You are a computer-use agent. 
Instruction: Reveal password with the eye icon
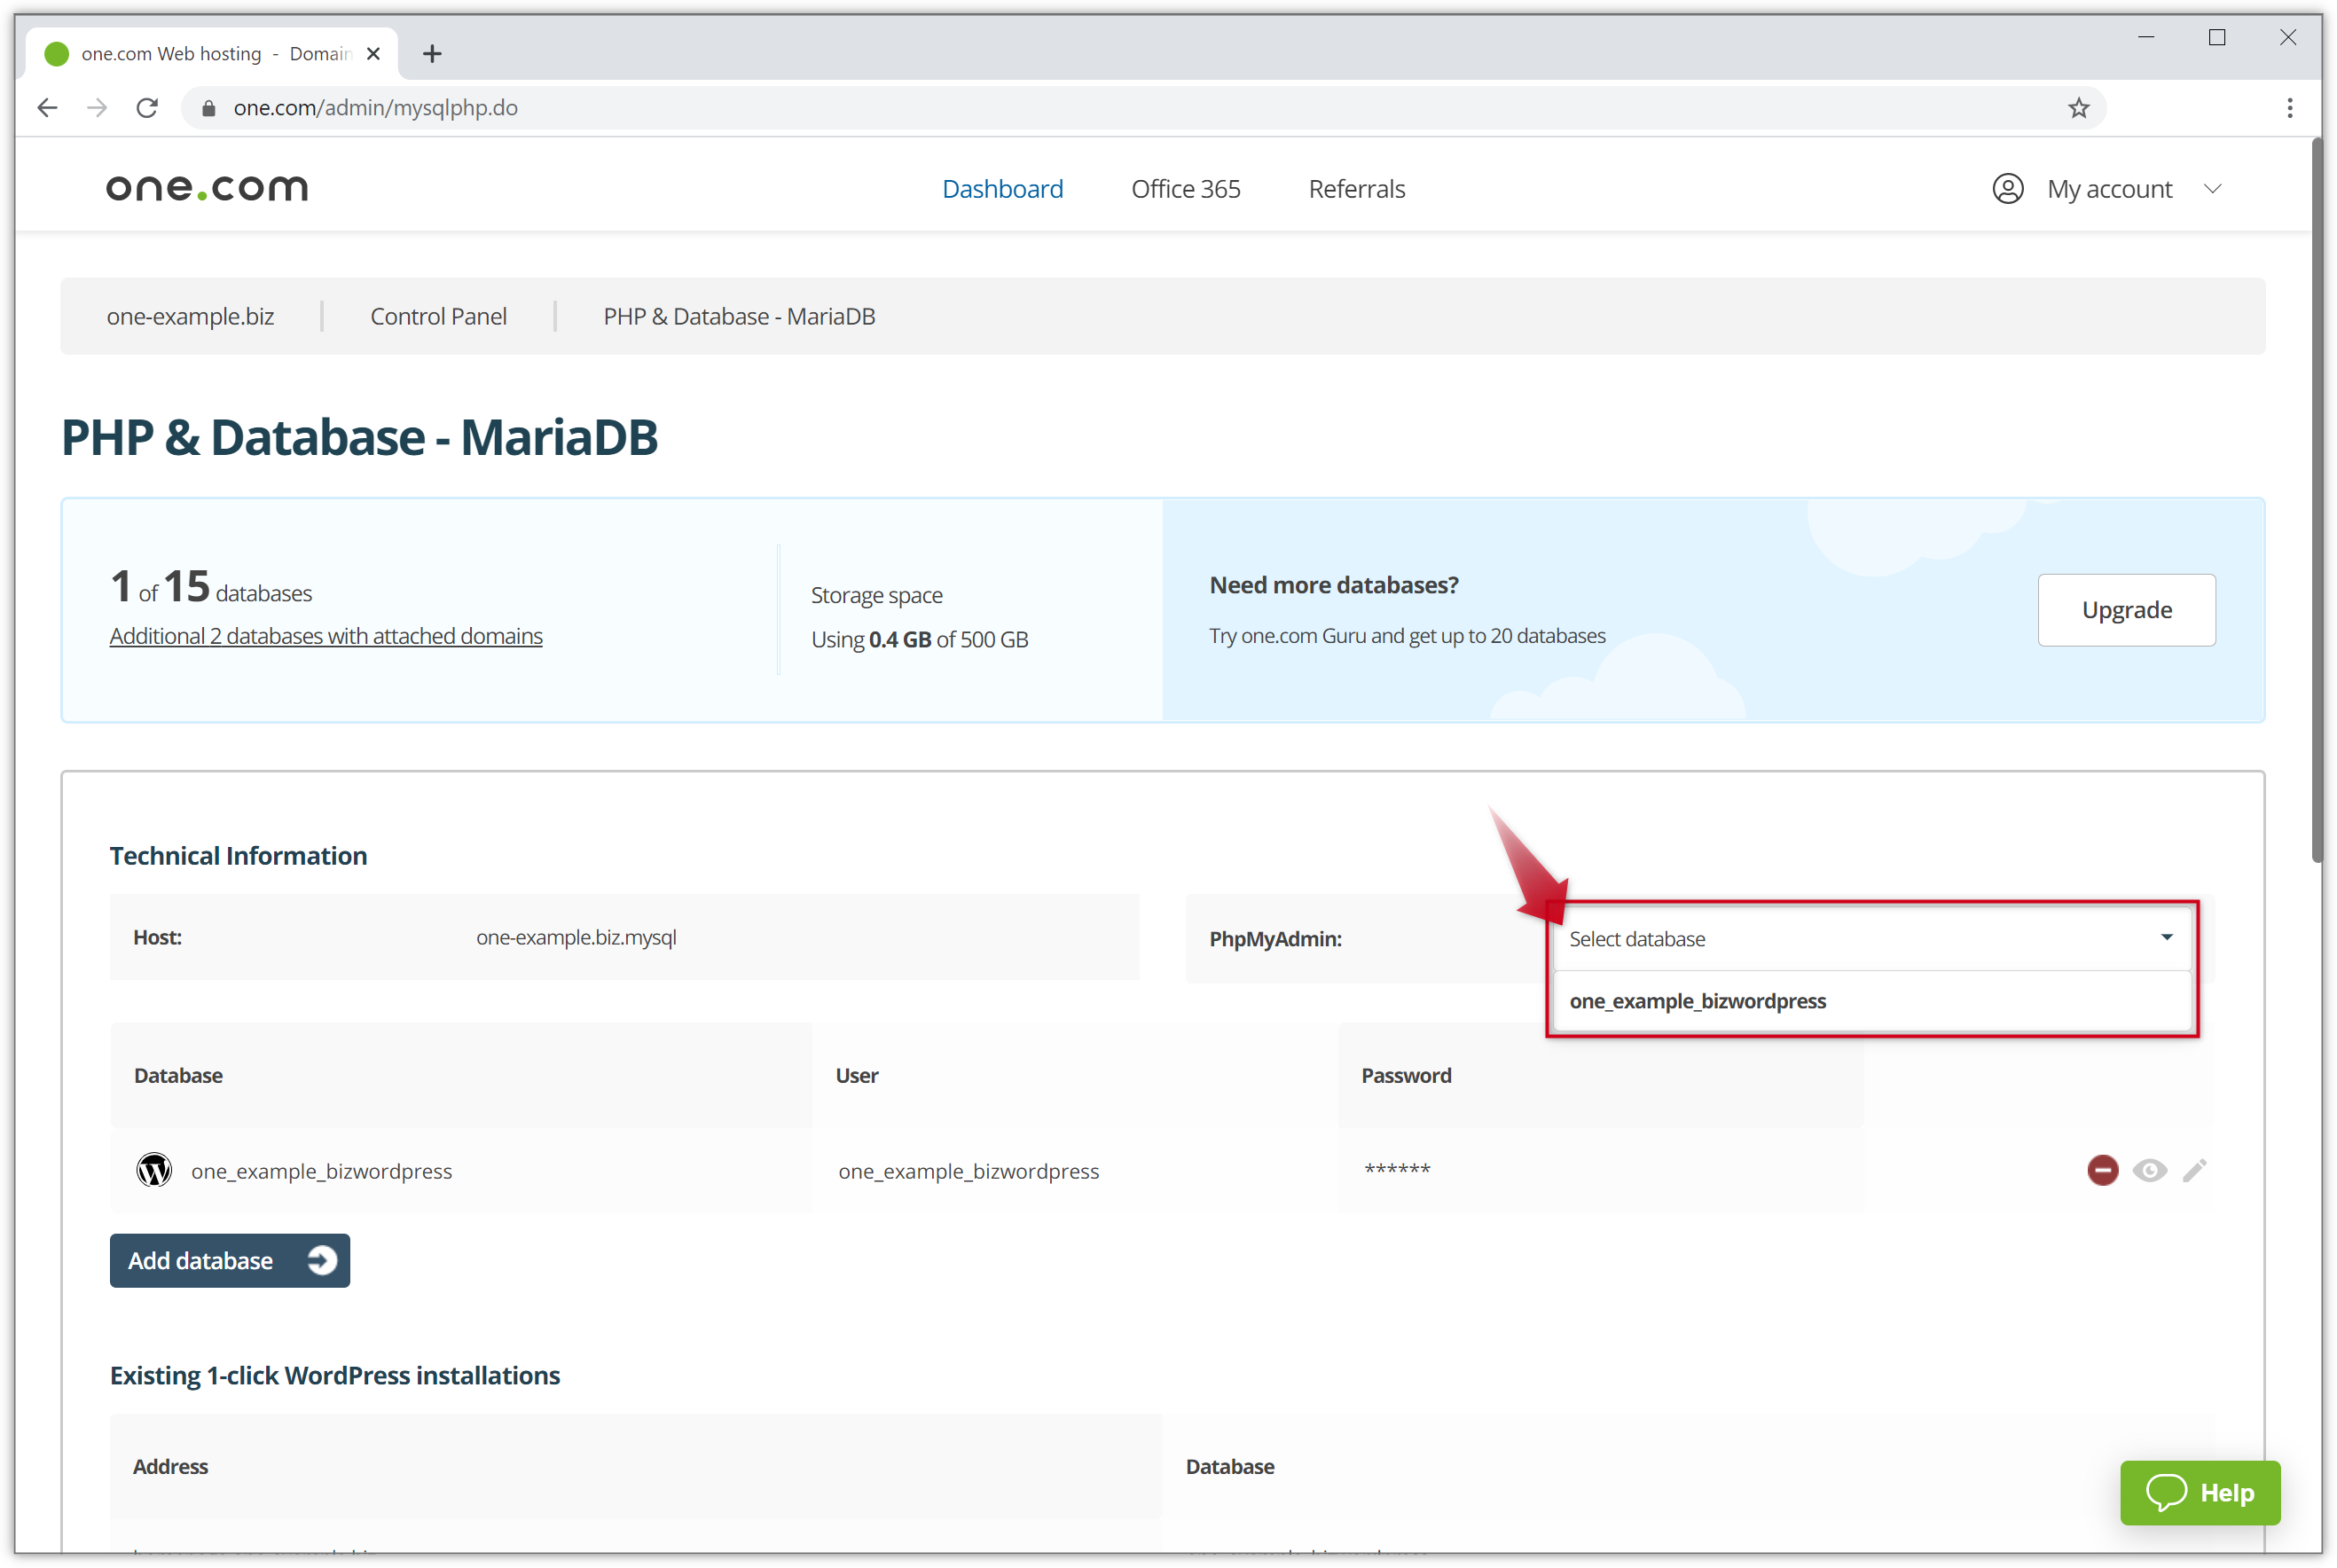pos(2149,1170)
